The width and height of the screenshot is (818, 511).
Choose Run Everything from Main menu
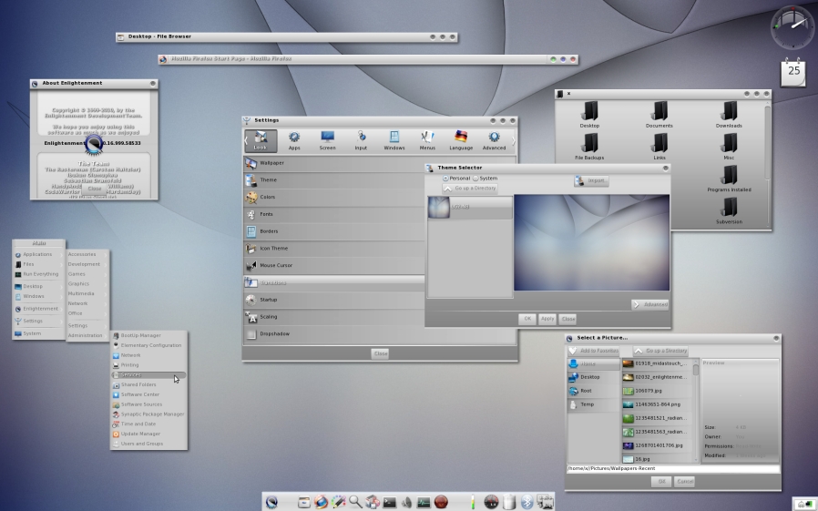point(38,274)
